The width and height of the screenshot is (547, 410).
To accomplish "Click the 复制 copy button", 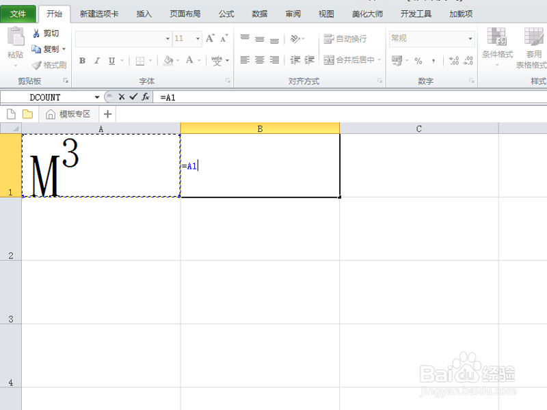I will click(x=46, y=49).
